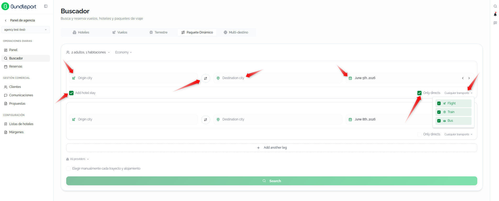Select the Paquete Dinámico tab
This screenshot has height=201, width=499.
coord(197,32)
